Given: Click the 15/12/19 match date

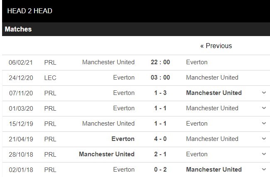Looking at the screenshot, I should click(x=21, y=124).
